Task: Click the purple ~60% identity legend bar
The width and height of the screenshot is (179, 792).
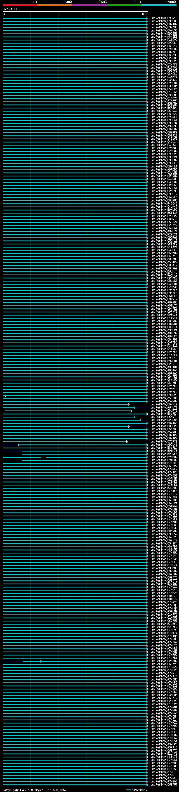Action: 90,5
